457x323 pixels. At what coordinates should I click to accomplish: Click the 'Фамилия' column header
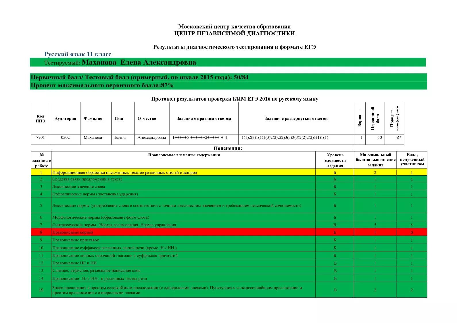click(96, 118)
